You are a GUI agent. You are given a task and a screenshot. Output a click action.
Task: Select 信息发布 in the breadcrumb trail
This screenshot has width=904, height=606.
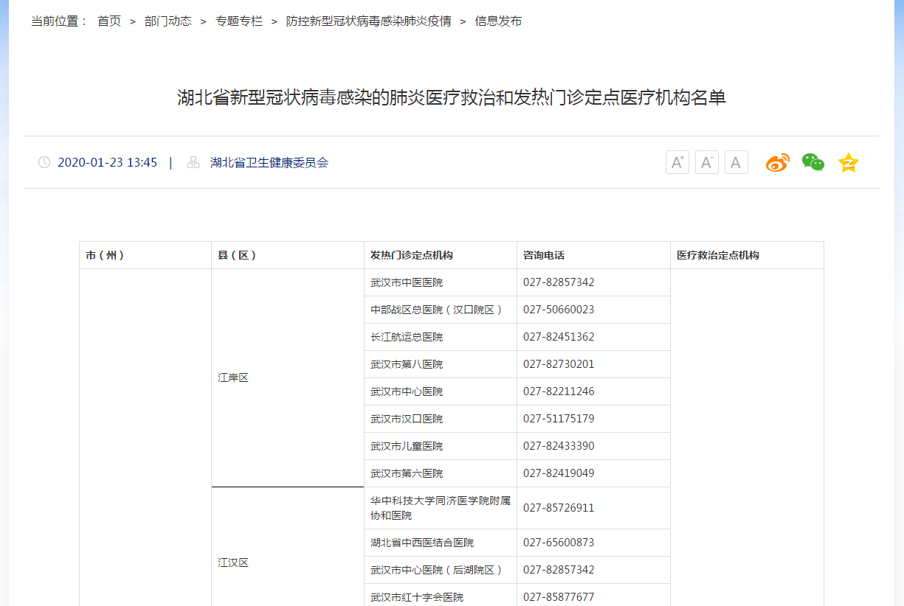click(x=498, y=21)
